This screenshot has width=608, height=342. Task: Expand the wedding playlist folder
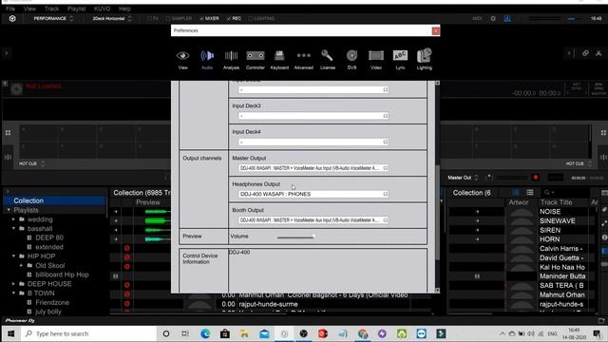[13, 219]
